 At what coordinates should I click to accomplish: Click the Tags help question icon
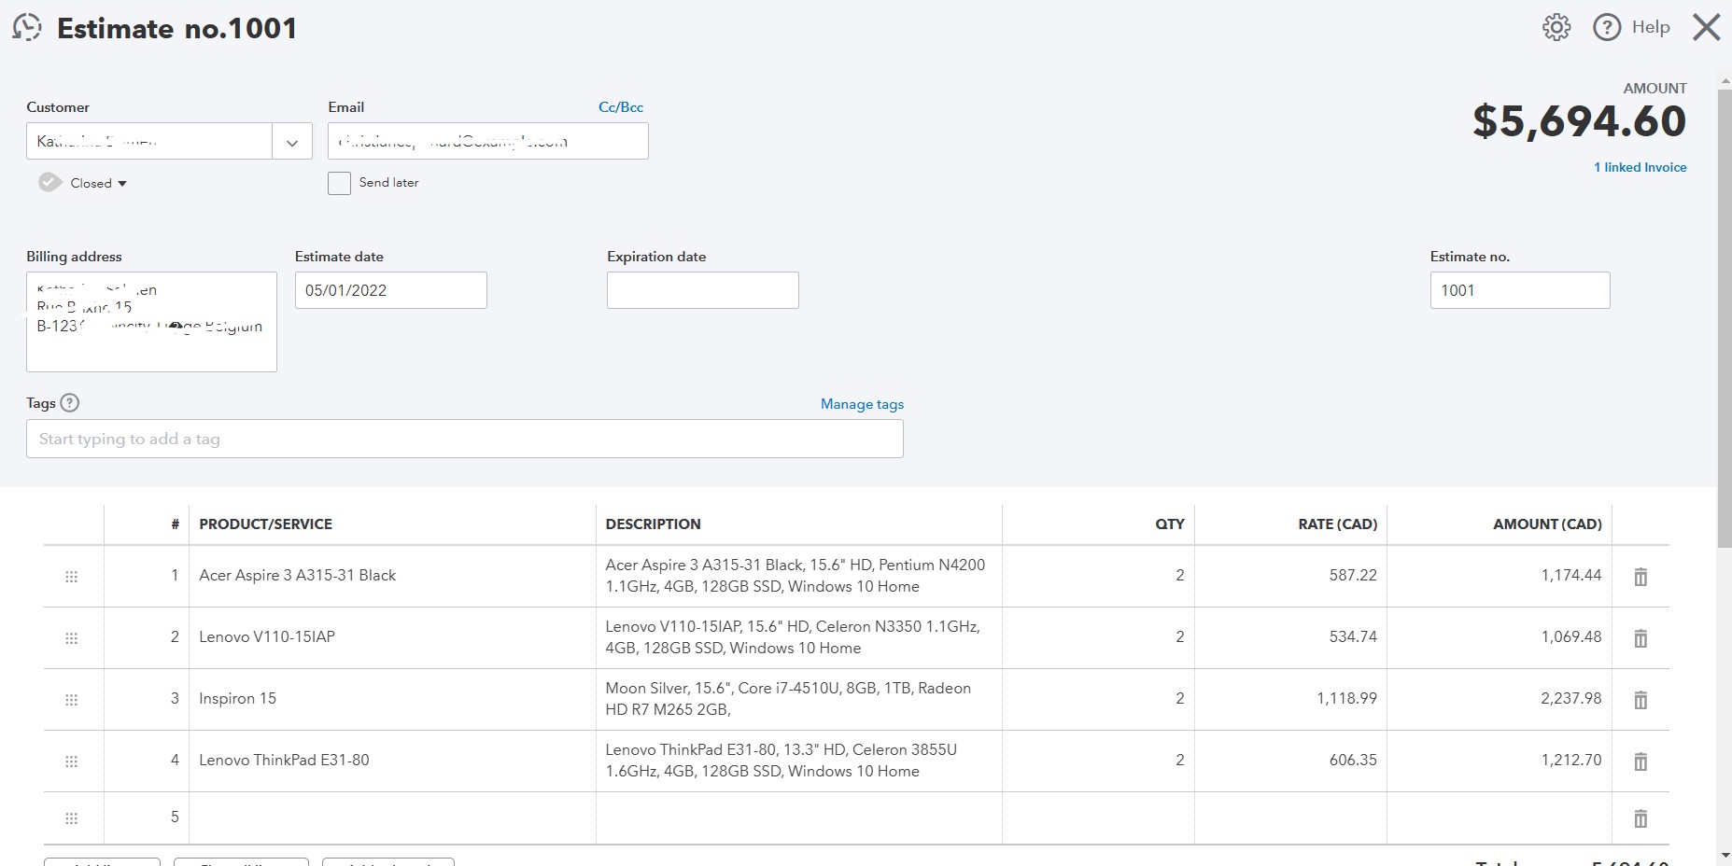click(x=70, y=403)
